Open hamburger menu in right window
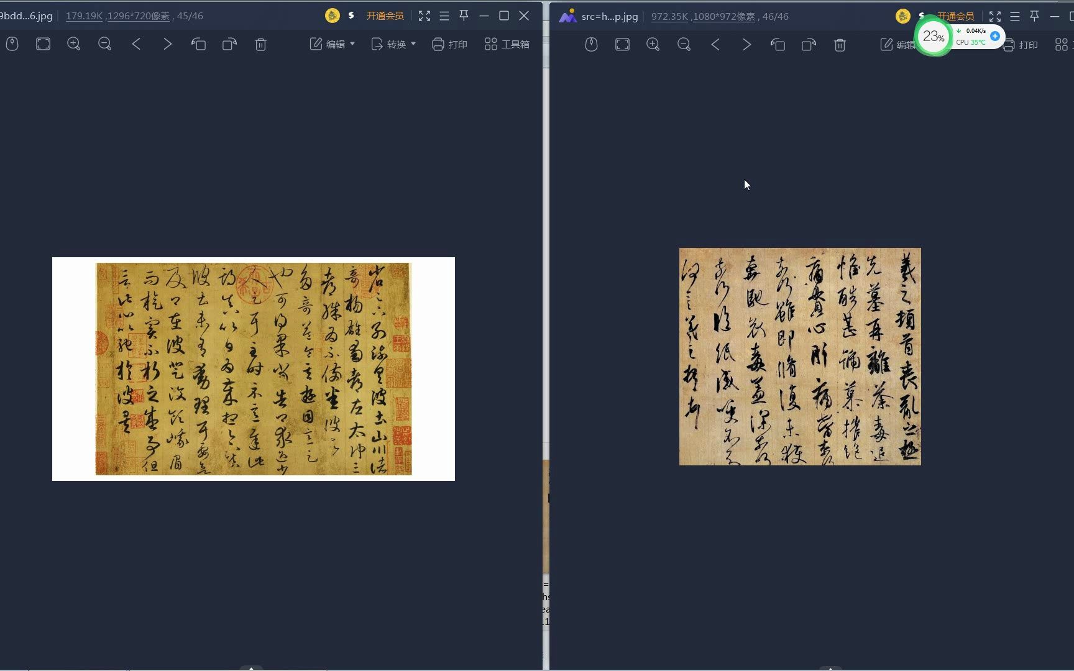 [1015, 17]
